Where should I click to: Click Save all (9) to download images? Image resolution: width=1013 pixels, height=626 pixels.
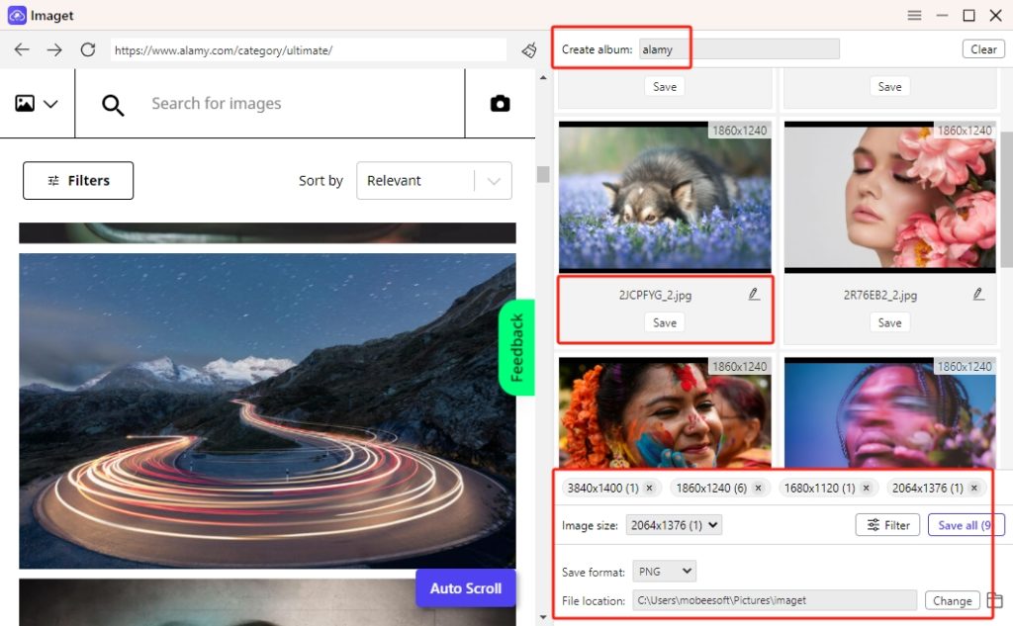(966, 524)
